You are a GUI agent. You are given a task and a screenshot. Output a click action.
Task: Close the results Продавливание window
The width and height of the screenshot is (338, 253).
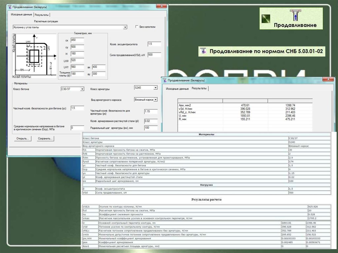point(328,79)
